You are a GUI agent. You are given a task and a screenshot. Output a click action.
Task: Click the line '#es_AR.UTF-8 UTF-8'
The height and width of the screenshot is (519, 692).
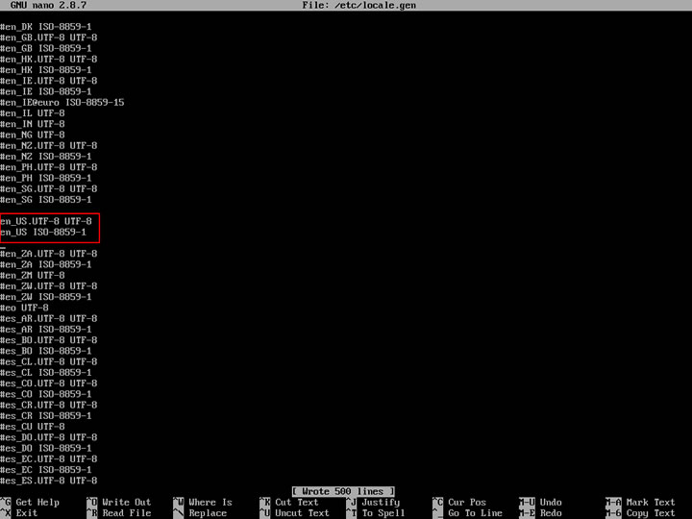point(49,319)
